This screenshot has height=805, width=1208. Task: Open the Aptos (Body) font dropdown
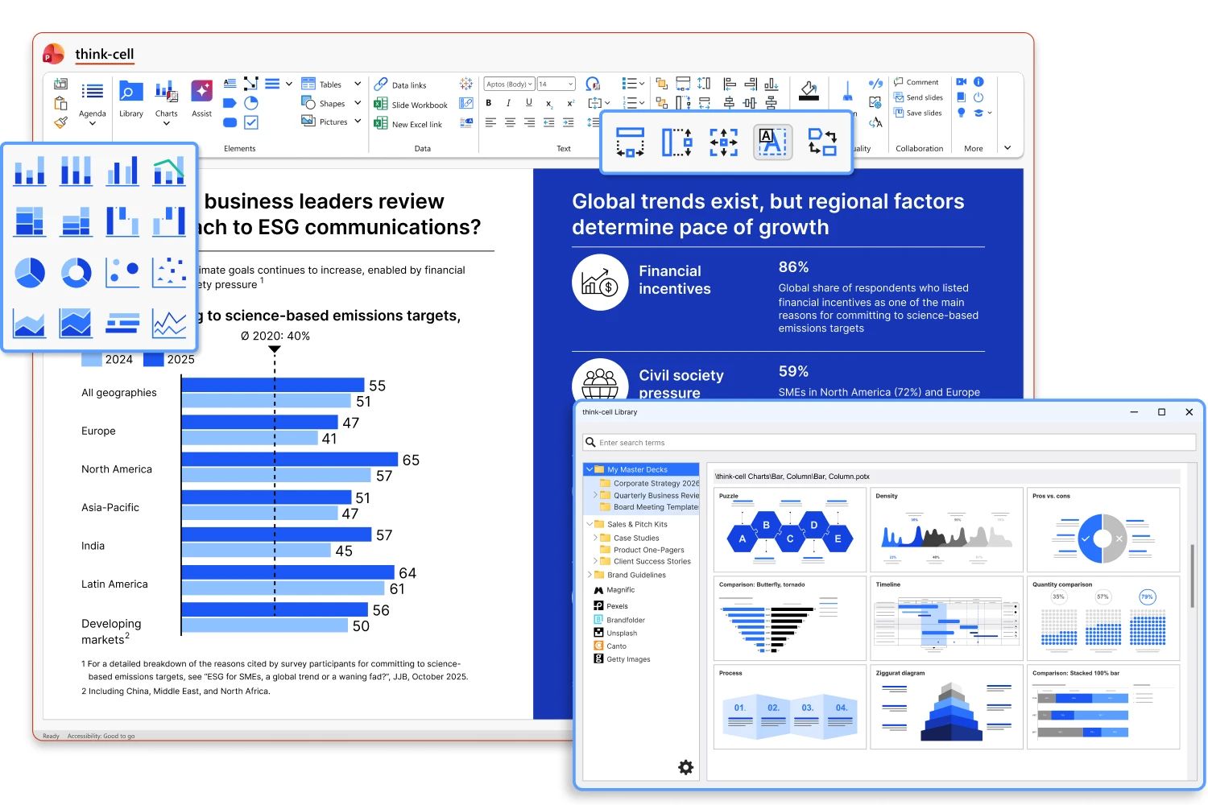(509, 84)
